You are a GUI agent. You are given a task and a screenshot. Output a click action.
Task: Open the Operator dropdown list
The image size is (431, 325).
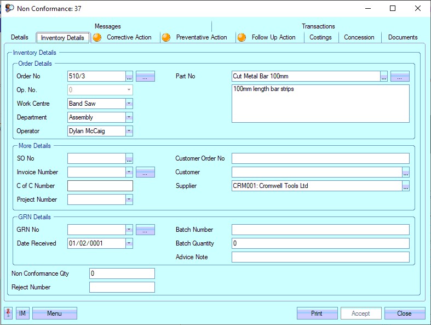129,131
